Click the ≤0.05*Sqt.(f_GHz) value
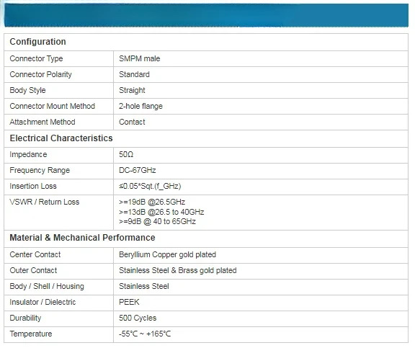Screen dimensions: 415x348 coord(150,186)
